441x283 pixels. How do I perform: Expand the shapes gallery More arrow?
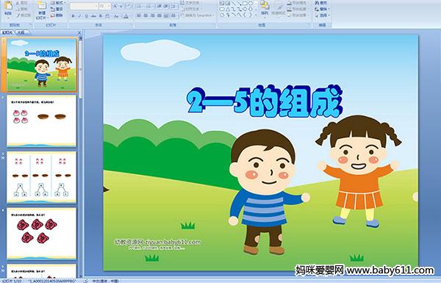tap(257, 15)
